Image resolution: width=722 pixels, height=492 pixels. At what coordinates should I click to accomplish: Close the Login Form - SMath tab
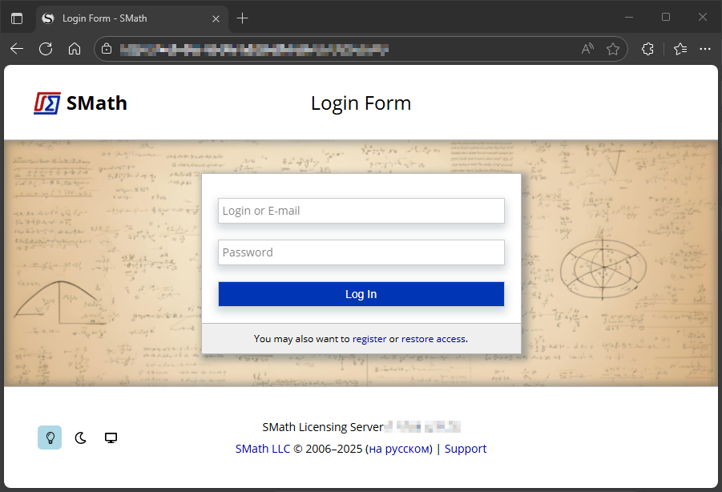pos(216,19)
